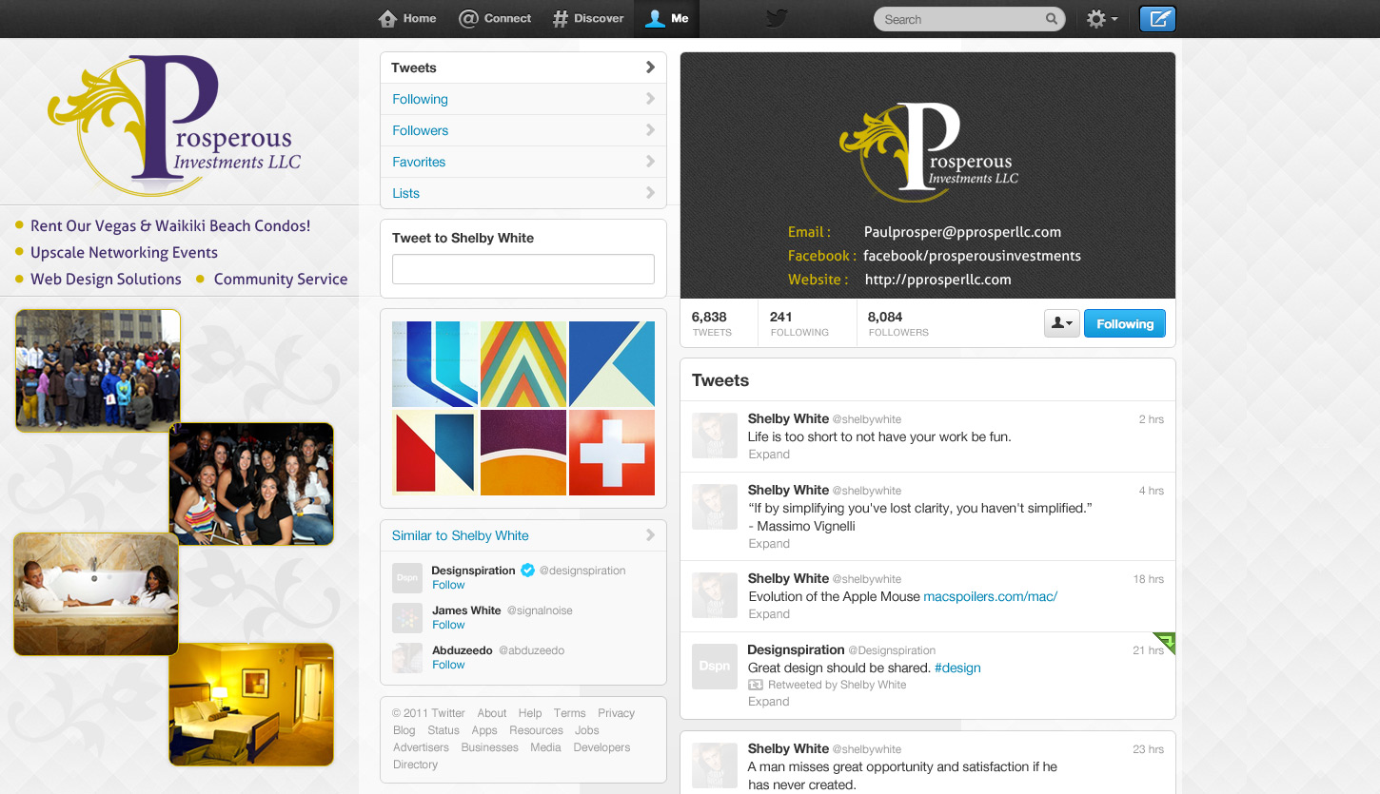Click the Designspiration verified badge
The height and width of the screenshot is (794, 1380).
(x=526, y=571)
